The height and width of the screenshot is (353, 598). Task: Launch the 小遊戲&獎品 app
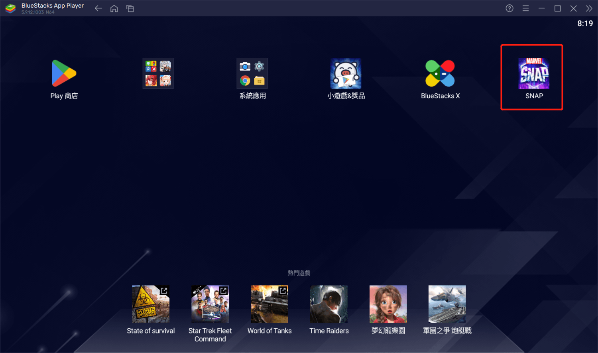(x=346, y=73)
